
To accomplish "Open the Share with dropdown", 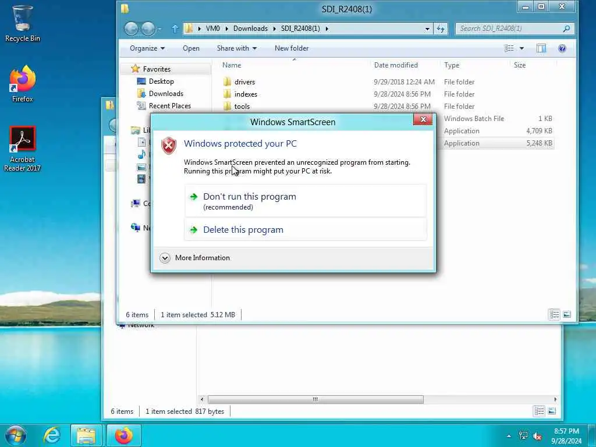I will pos(236,48).
